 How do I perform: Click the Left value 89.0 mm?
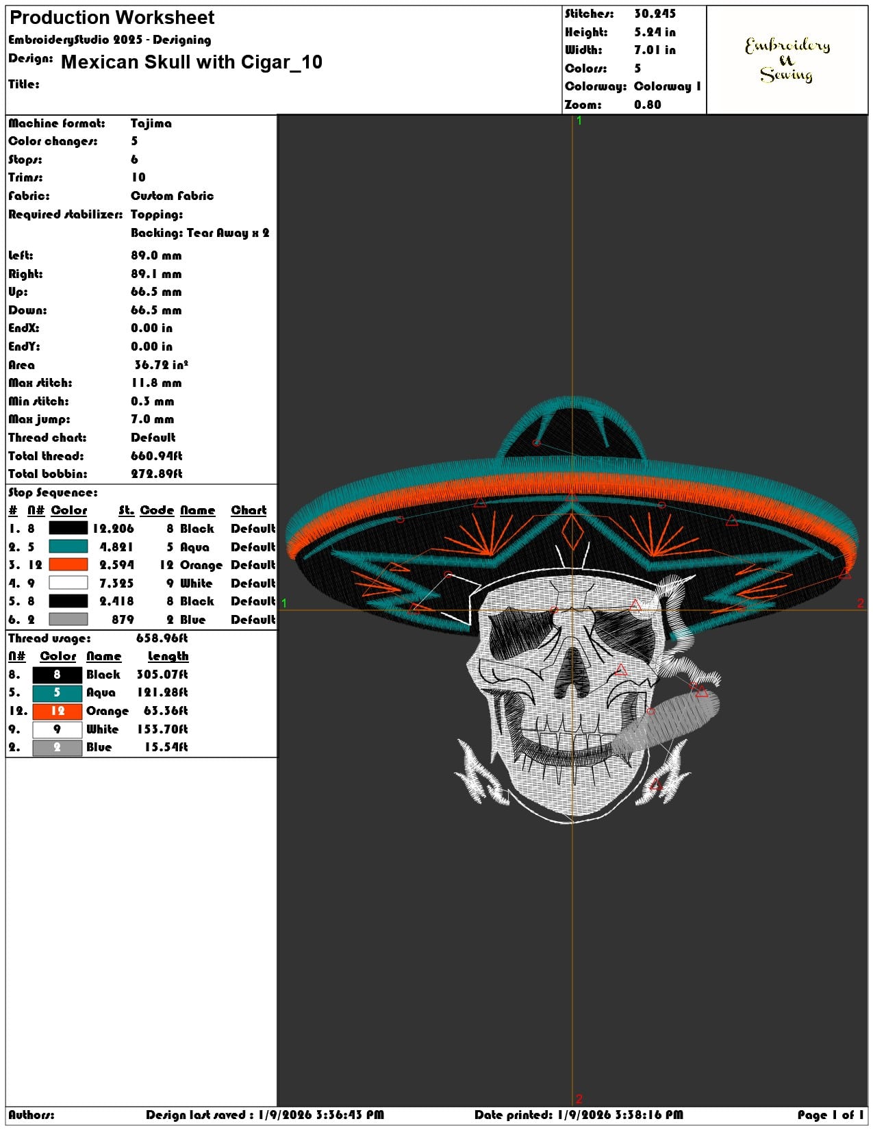tap(156, 255)
